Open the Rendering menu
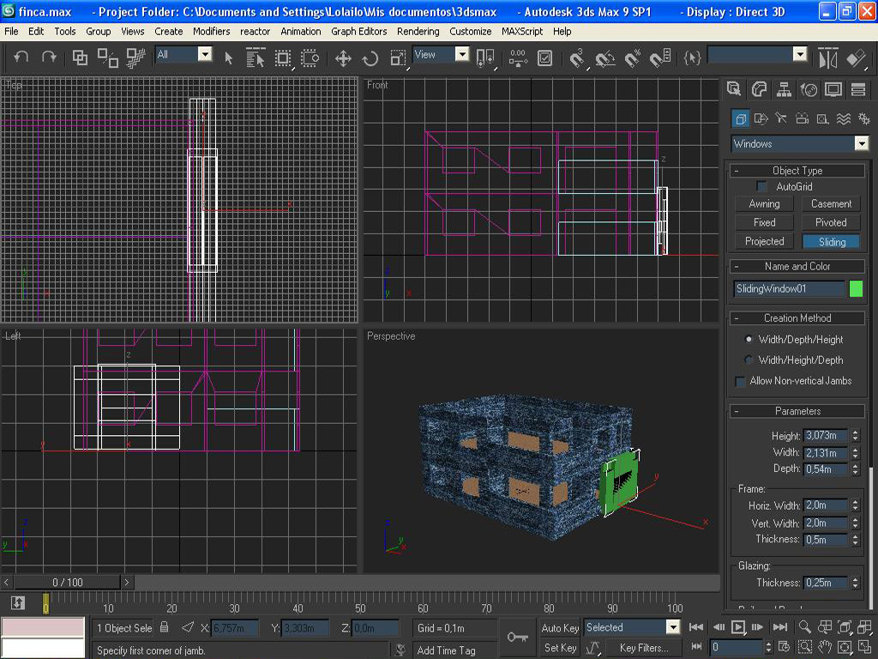This screenshot has width=878, height=659. tap(418, 31)
